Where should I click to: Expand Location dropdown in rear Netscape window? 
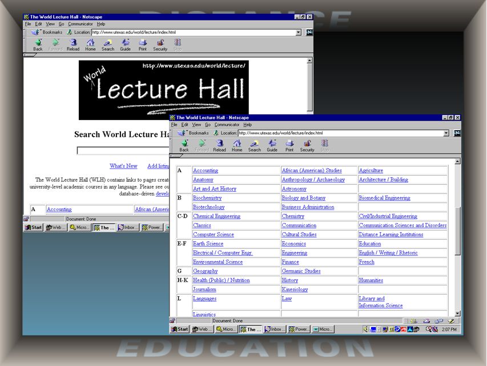(x=299, y=32)
